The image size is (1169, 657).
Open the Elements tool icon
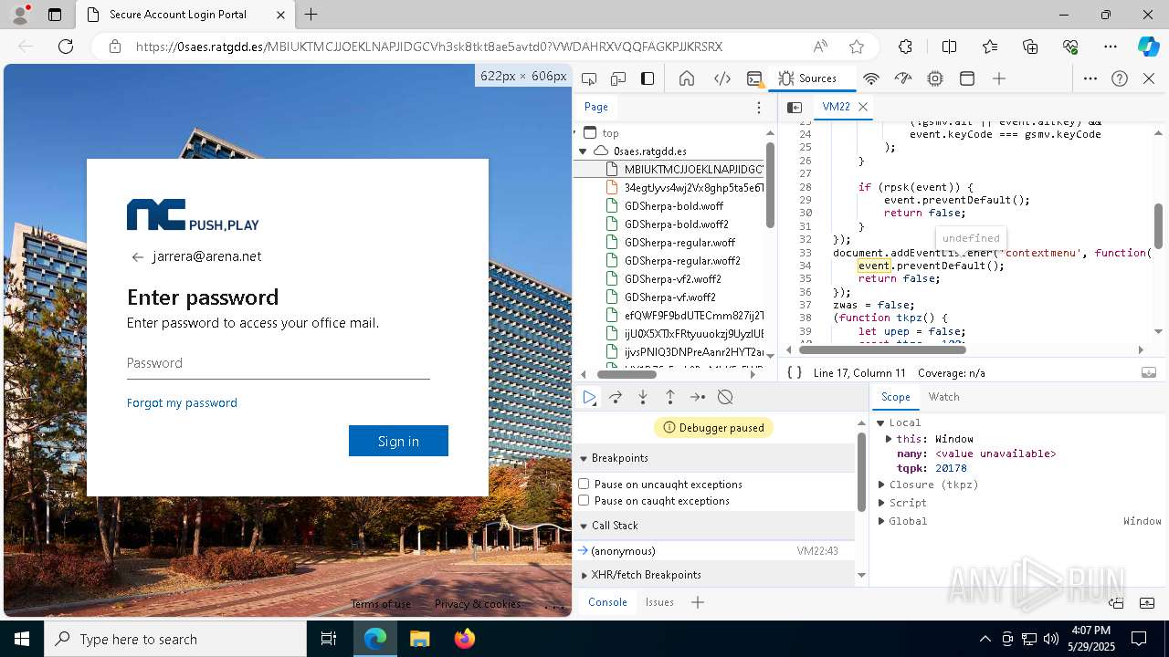pyautogui.click(x=721, y=78)
